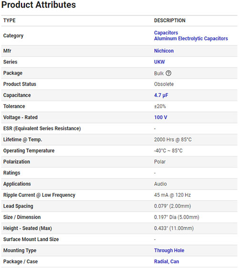The width and height of the screenshot is (239, 269).
Task: Select the Applications row label
Action: pos(17,184)
